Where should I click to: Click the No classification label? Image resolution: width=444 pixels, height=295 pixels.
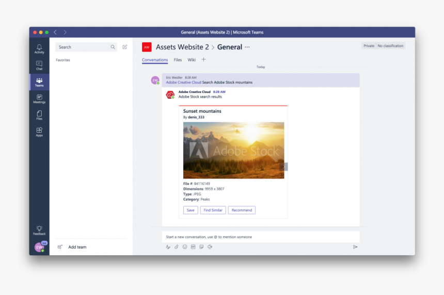pos(390,46)
